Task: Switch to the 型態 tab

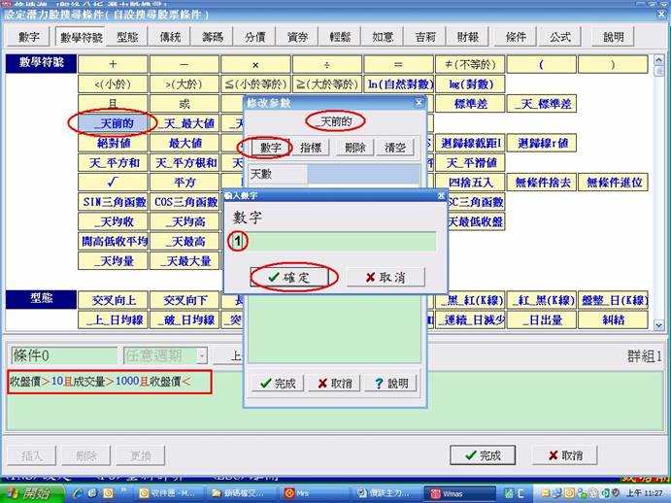Action: [127, 37]
